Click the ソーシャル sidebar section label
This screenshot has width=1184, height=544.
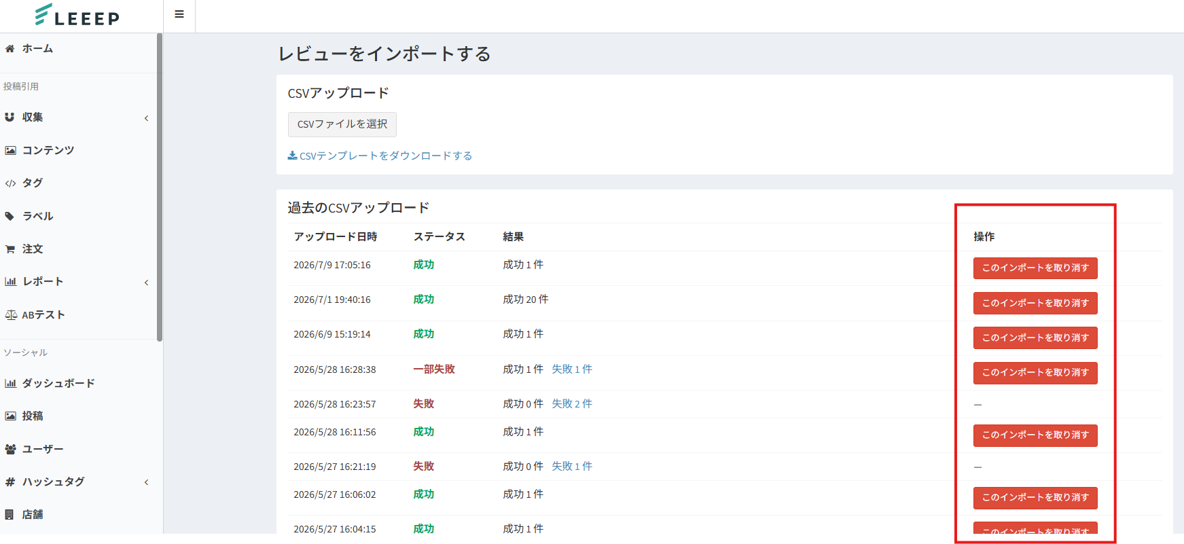click(x=25, y=352)
